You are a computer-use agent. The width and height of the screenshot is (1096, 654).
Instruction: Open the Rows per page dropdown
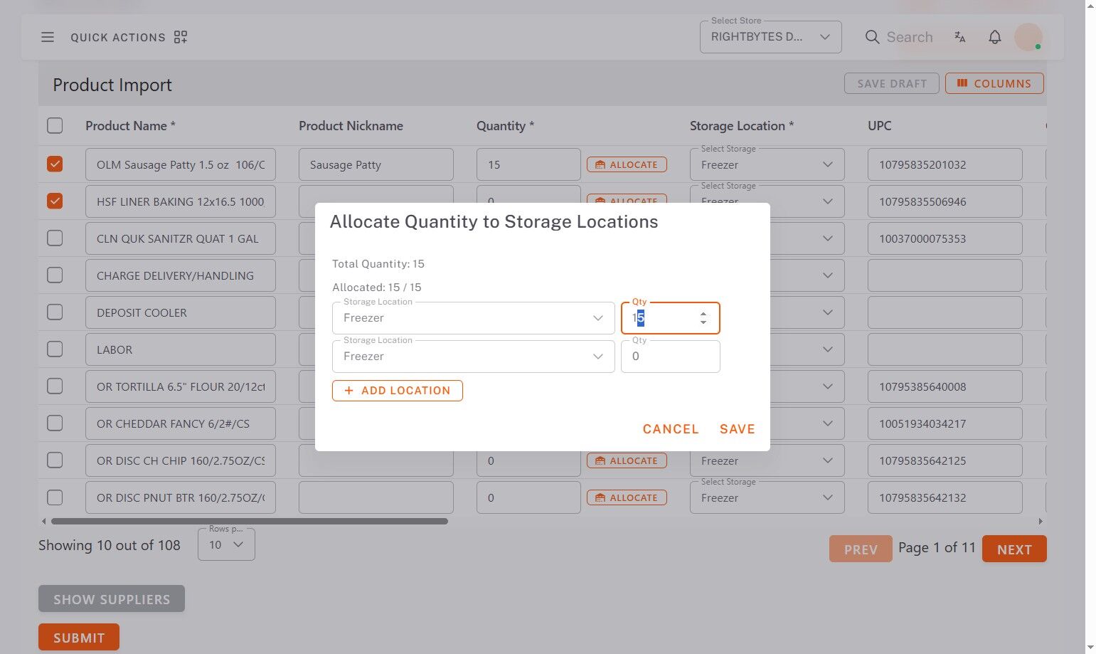(x=226, y=545)
